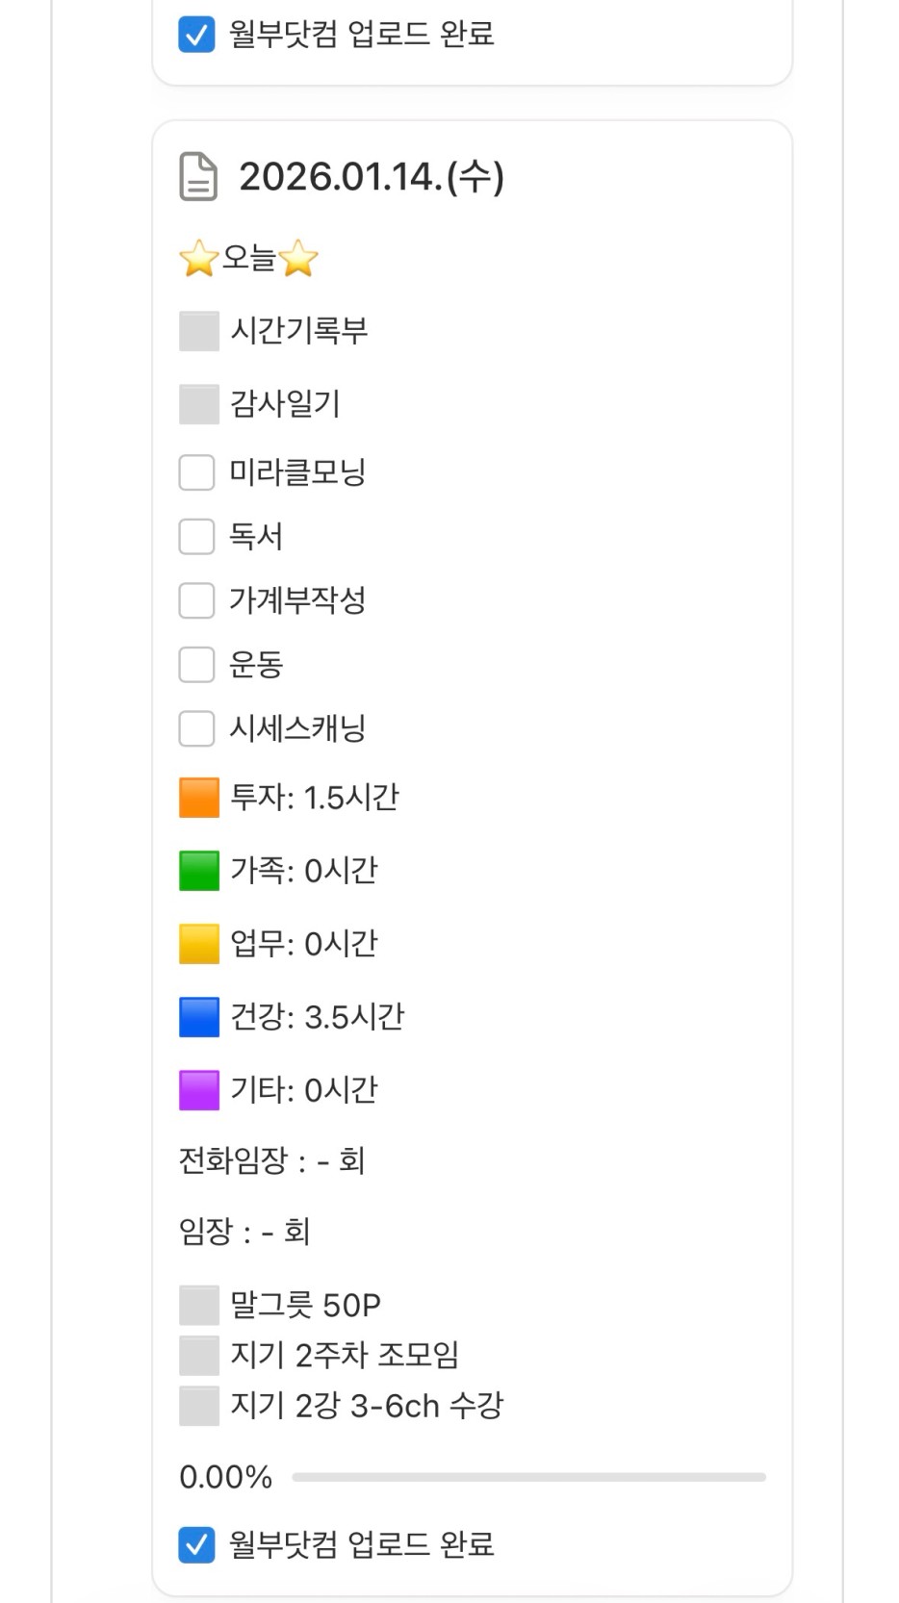Viewport: 899px width, 1603px height.
Task: Enable the 시세스캐닝 checkbox
Action: point(196,728)
